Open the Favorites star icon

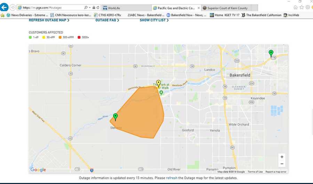pyautogui.click(x=302, y=7)
